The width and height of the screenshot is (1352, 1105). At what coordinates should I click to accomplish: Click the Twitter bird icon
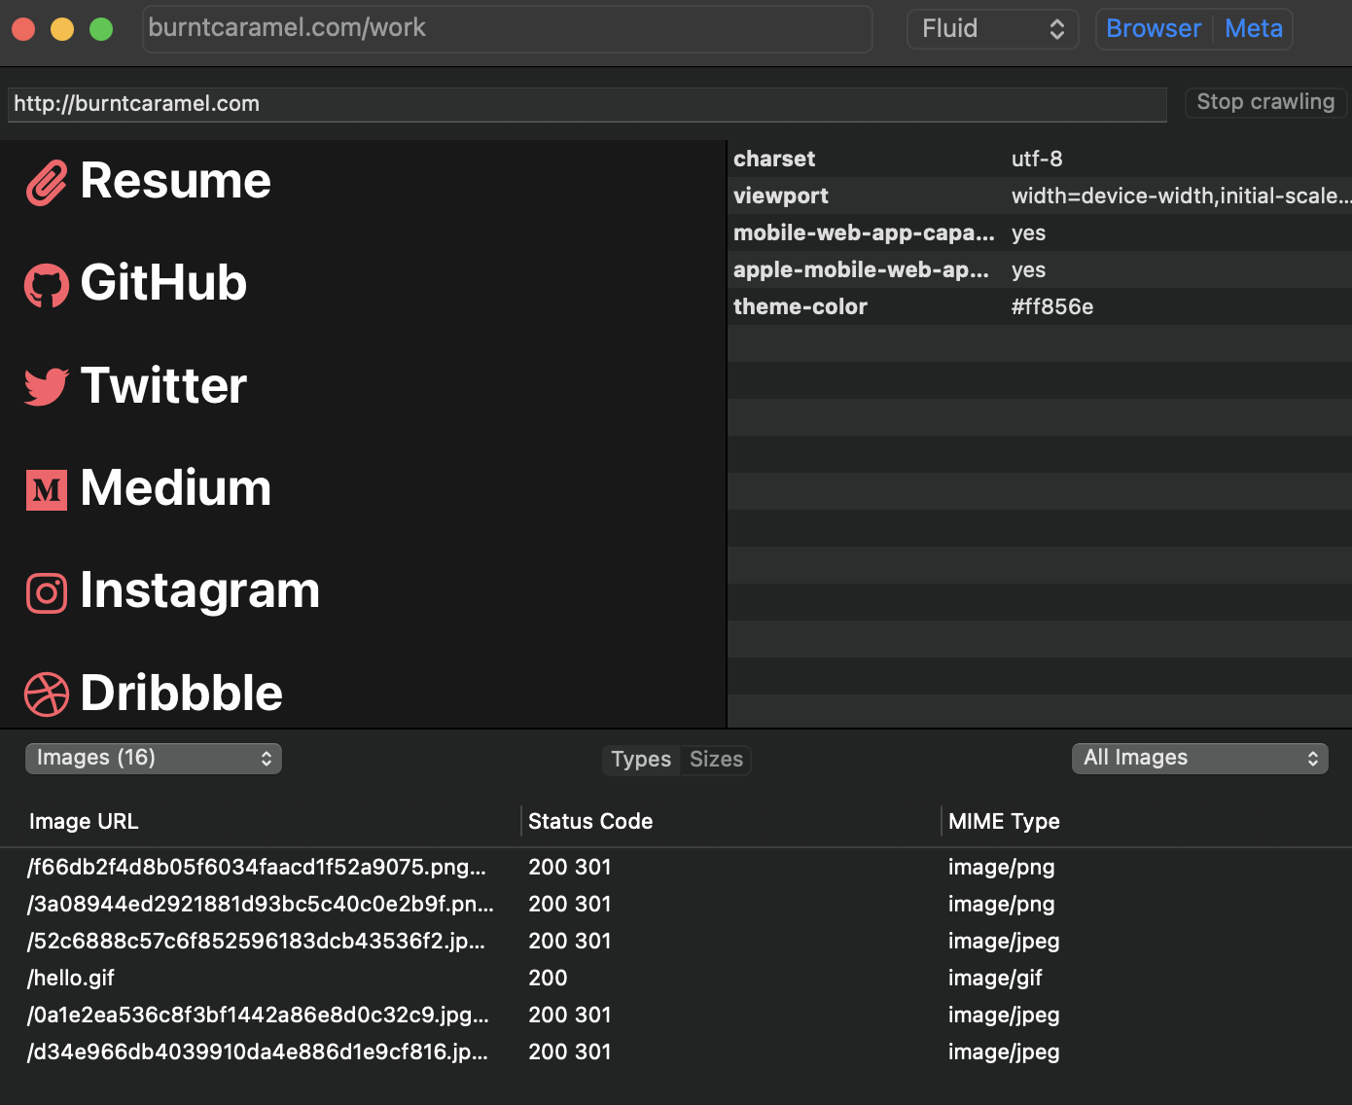[x=46, y=387]
